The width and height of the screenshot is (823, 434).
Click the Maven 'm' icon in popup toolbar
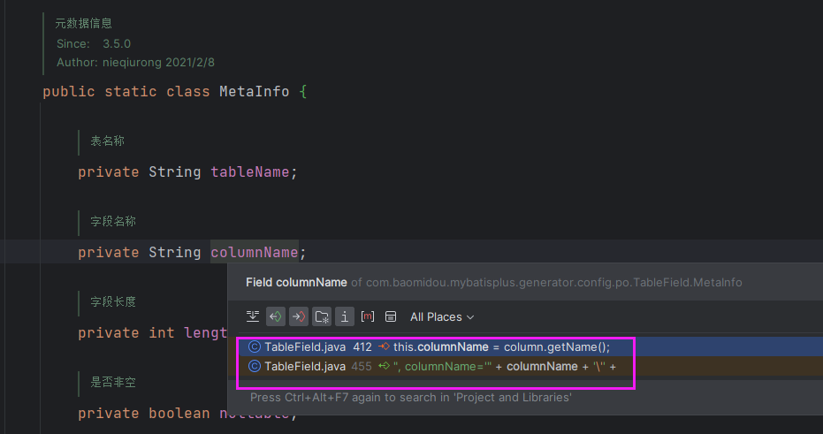coord(368,316)
